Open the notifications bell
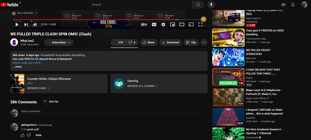Image resolution: width=311 pixels, height=140 pixels. (293, 5)
